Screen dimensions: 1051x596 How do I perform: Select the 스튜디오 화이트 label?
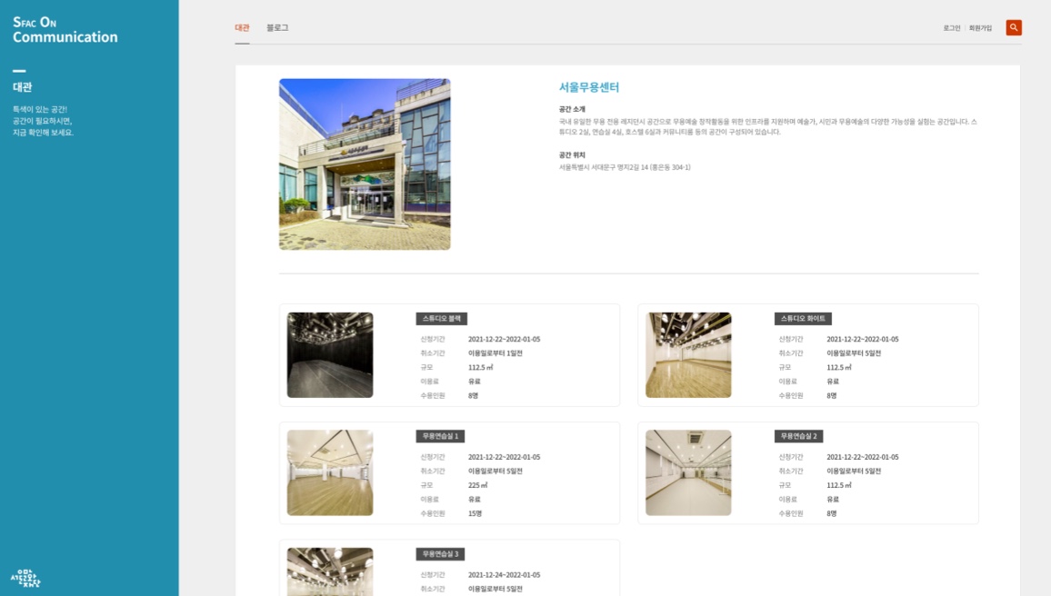click(803, 319)
